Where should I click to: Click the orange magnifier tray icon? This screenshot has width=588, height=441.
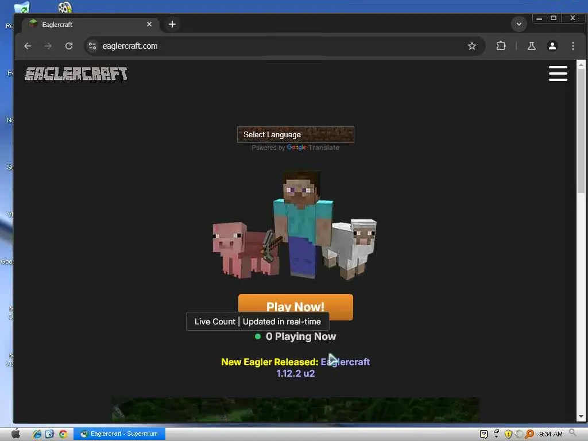point(529,434)
